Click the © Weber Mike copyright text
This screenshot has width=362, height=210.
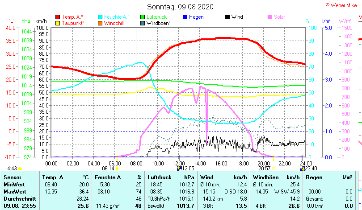[x=341, y=5]
